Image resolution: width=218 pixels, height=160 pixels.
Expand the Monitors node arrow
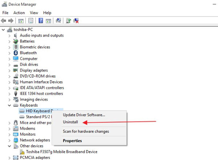[9, 135]
